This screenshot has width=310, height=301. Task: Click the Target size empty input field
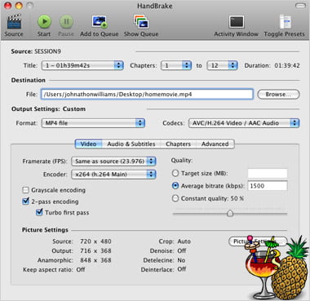(268, 173)
